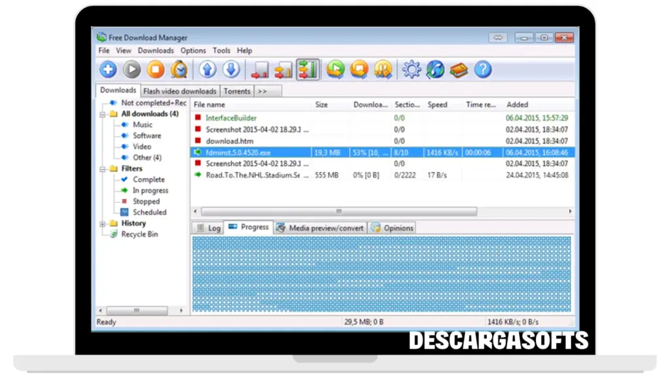Viewport: 670px width, 377px height.
Task: Collapse the All downloads tree folder
Action: [103, 114]
